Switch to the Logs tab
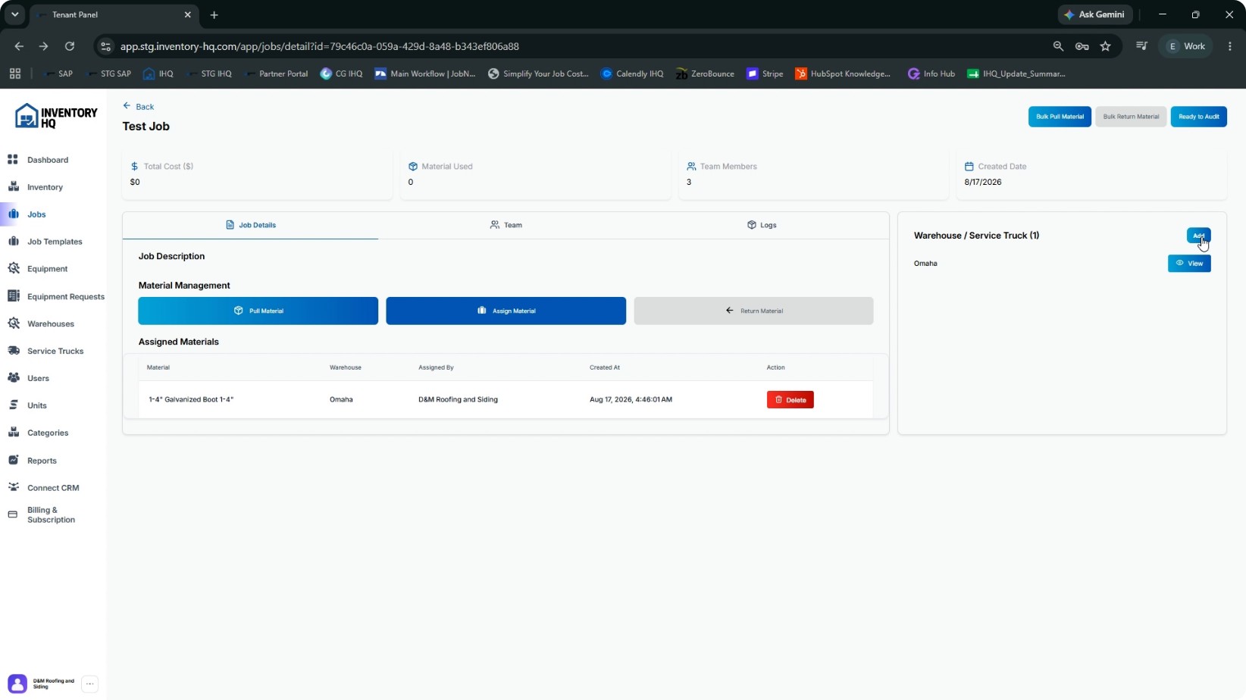Screen dimensions: 1246x700 click(x=762, y=225)
